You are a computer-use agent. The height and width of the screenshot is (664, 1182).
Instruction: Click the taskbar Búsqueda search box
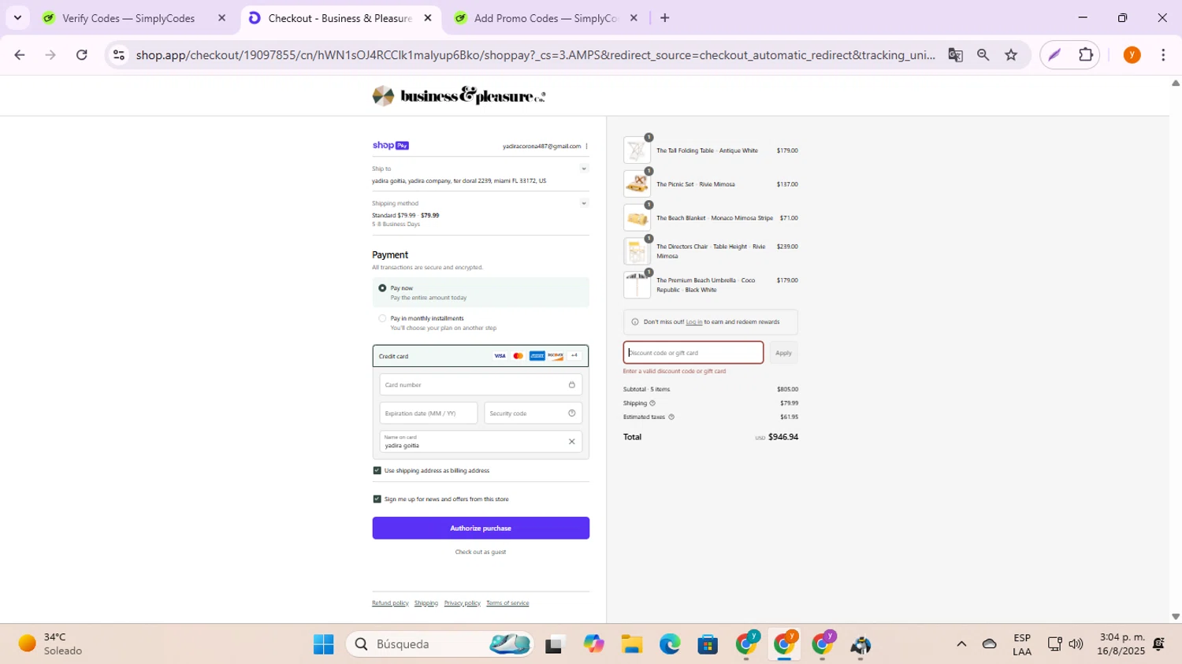440,644
